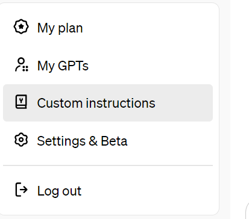Click the person-with-dots icon next to My GPTs
249x219 pixels.
tap(22, 64)
